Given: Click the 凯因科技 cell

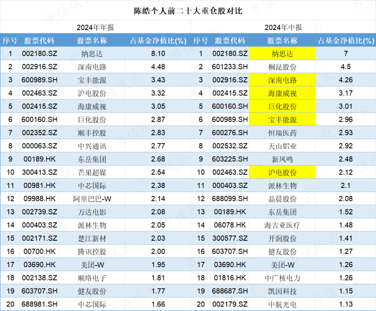Looking at the screenshot, I should [282, 291].
